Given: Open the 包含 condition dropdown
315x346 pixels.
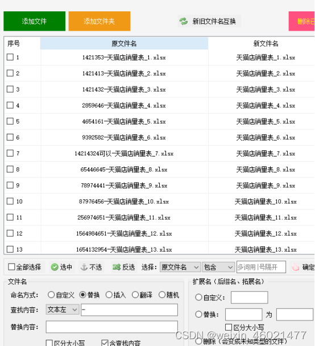Looking at the screenshot, I should pyautogui.click(x=218, y=267).
